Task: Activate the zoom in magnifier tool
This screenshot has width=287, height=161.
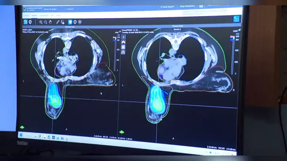Action: click(41, 22)
